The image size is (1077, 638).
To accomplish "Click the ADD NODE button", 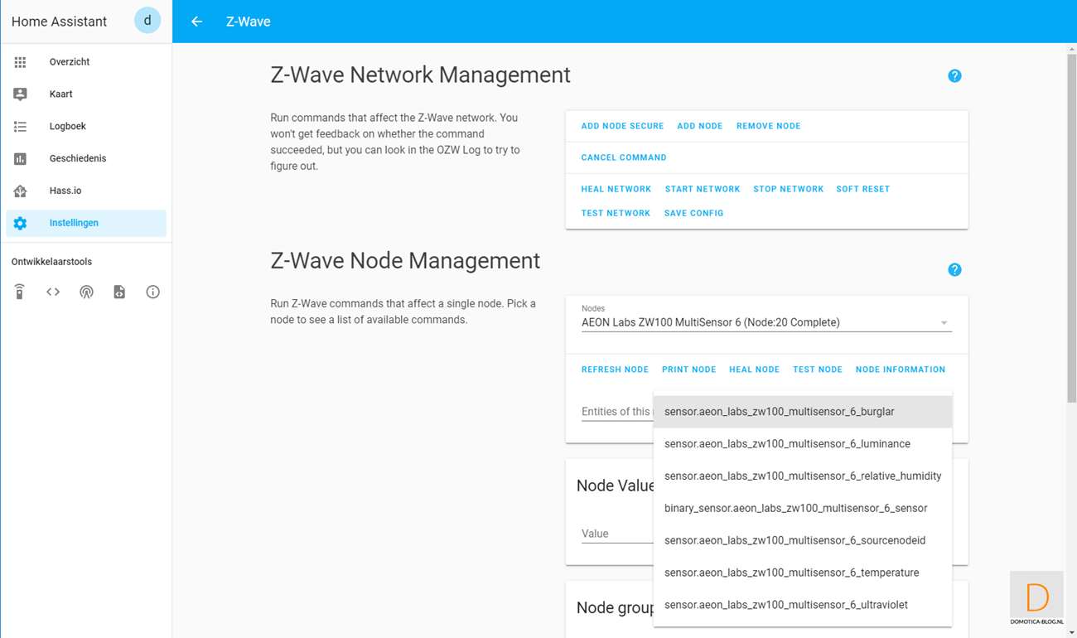I will click(700, 126).
